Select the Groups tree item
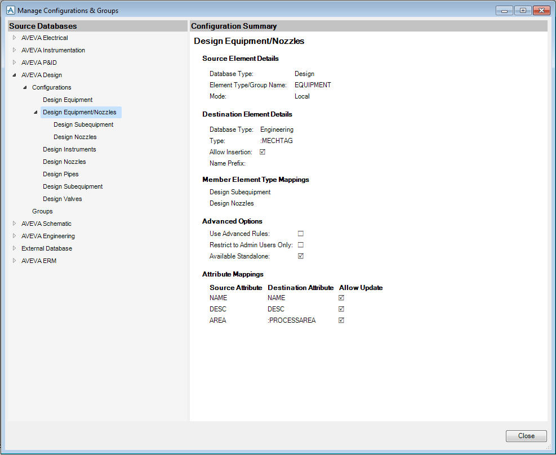This screenshot has width=556, height=455. pyautogui.click(x=42, y=211)
